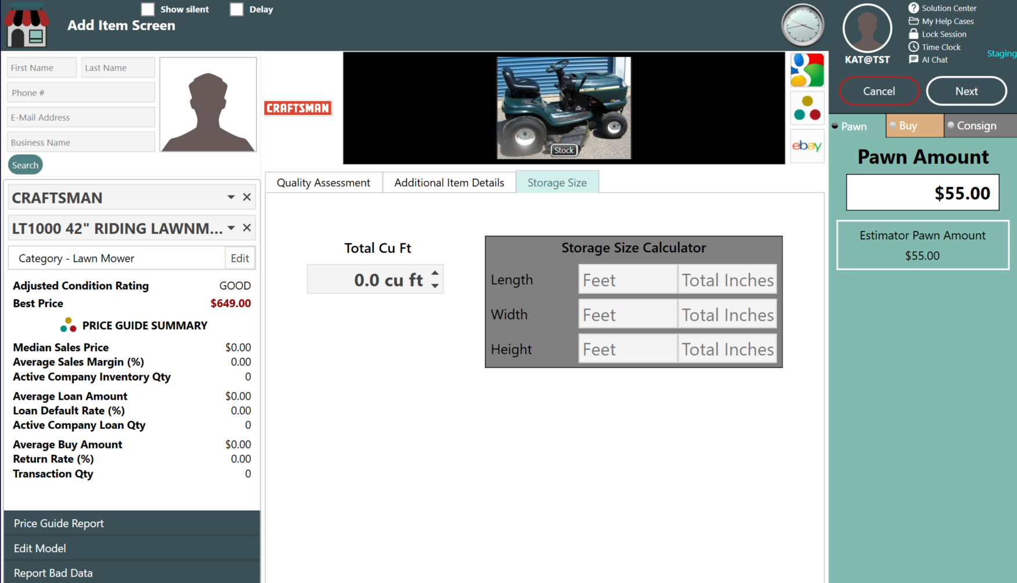1017x583 pixels.
Task: Open My Help Cases folder
Action: (x=914, y=21)
